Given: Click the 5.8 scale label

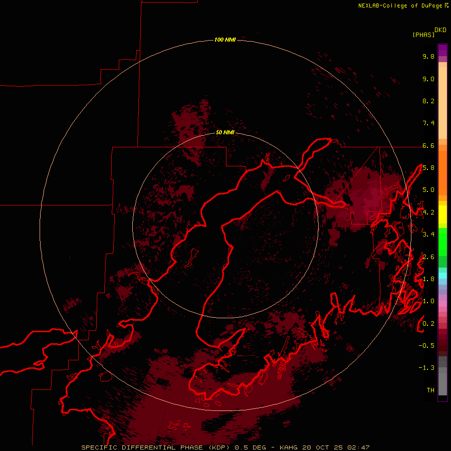Looking at the screenshot, I should click(x=428, y=168).
